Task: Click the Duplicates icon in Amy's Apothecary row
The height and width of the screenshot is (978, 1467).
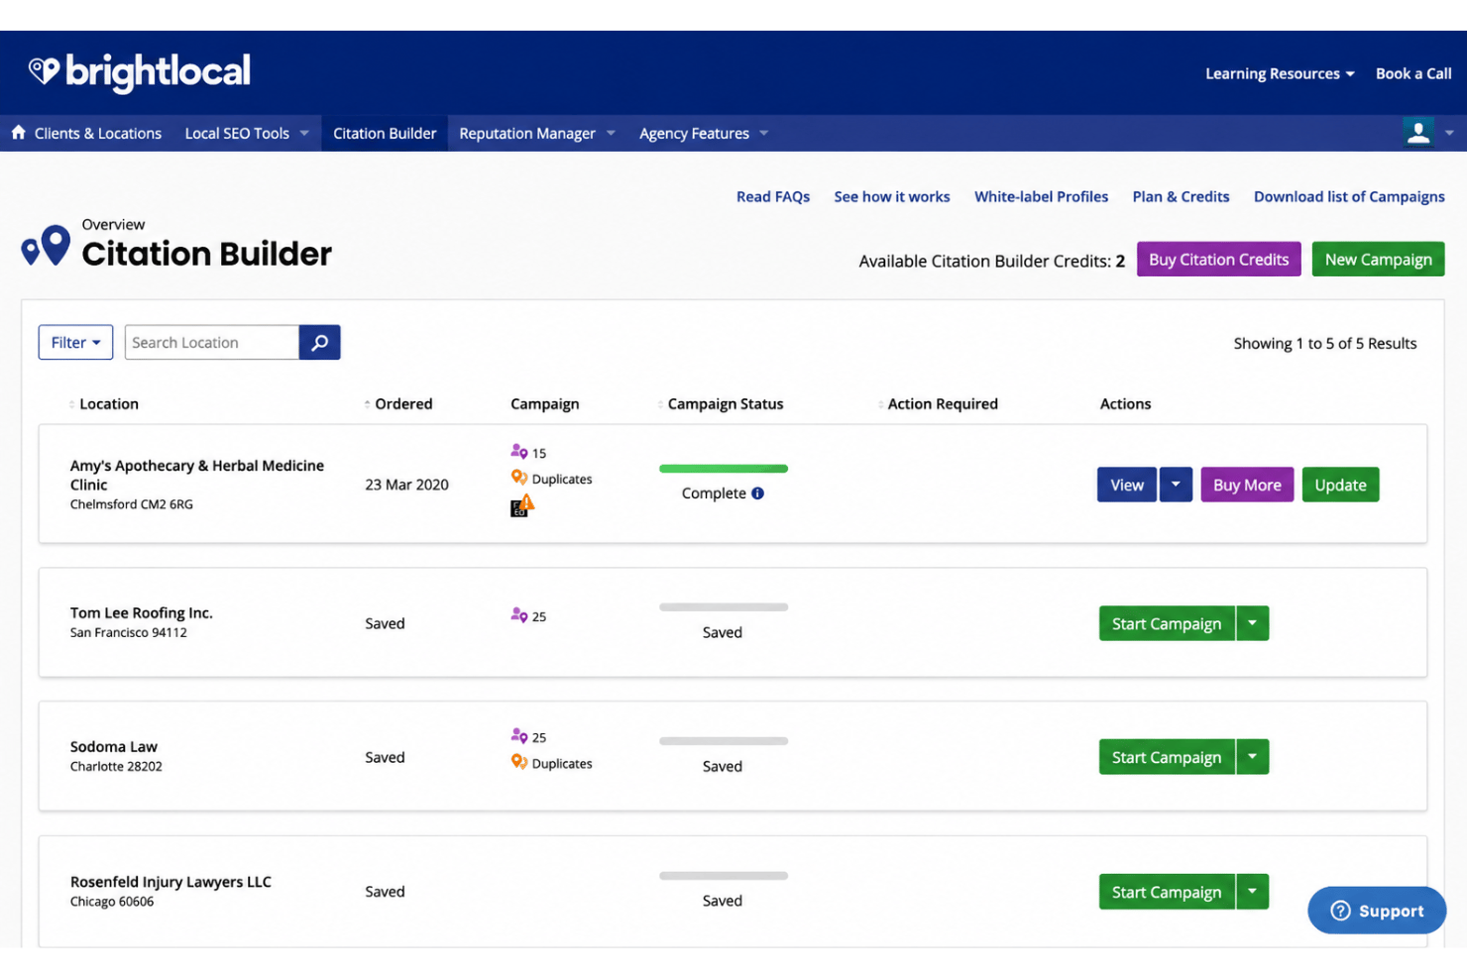Action: [x=518, y=478]
